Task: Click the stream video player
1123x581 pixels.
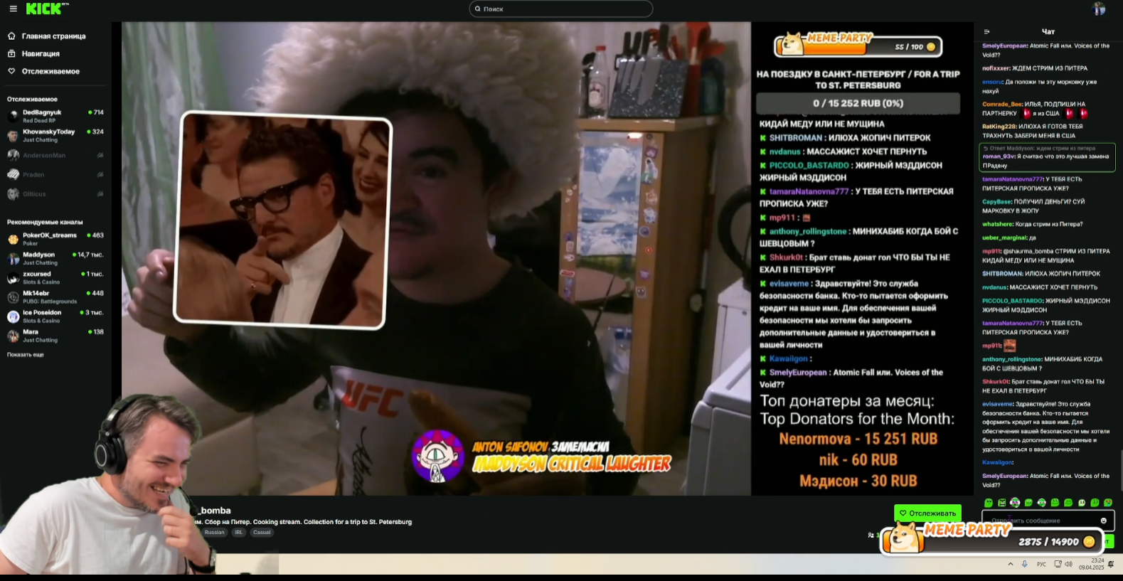Action: pyautogui.click(x=436, y=258)
